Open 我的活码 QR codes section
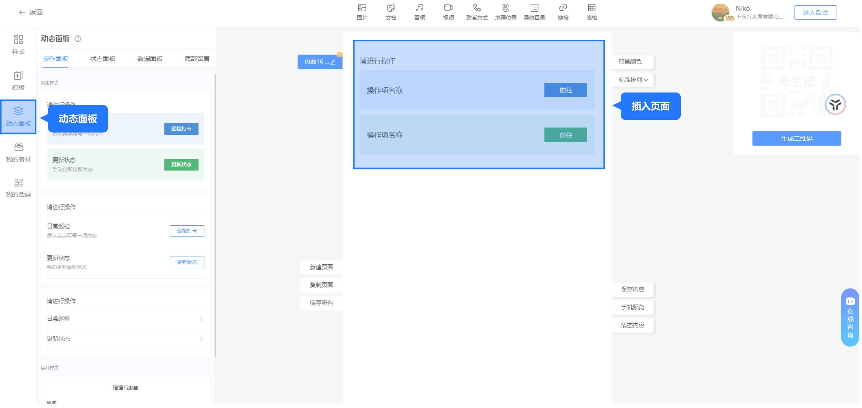Viewport: 862px width, 408px height. (x=19, y=188)
